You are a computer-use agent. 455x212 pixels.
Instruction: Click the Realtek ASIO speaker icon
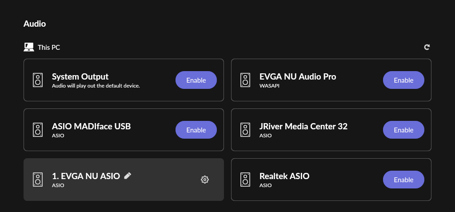245,180
